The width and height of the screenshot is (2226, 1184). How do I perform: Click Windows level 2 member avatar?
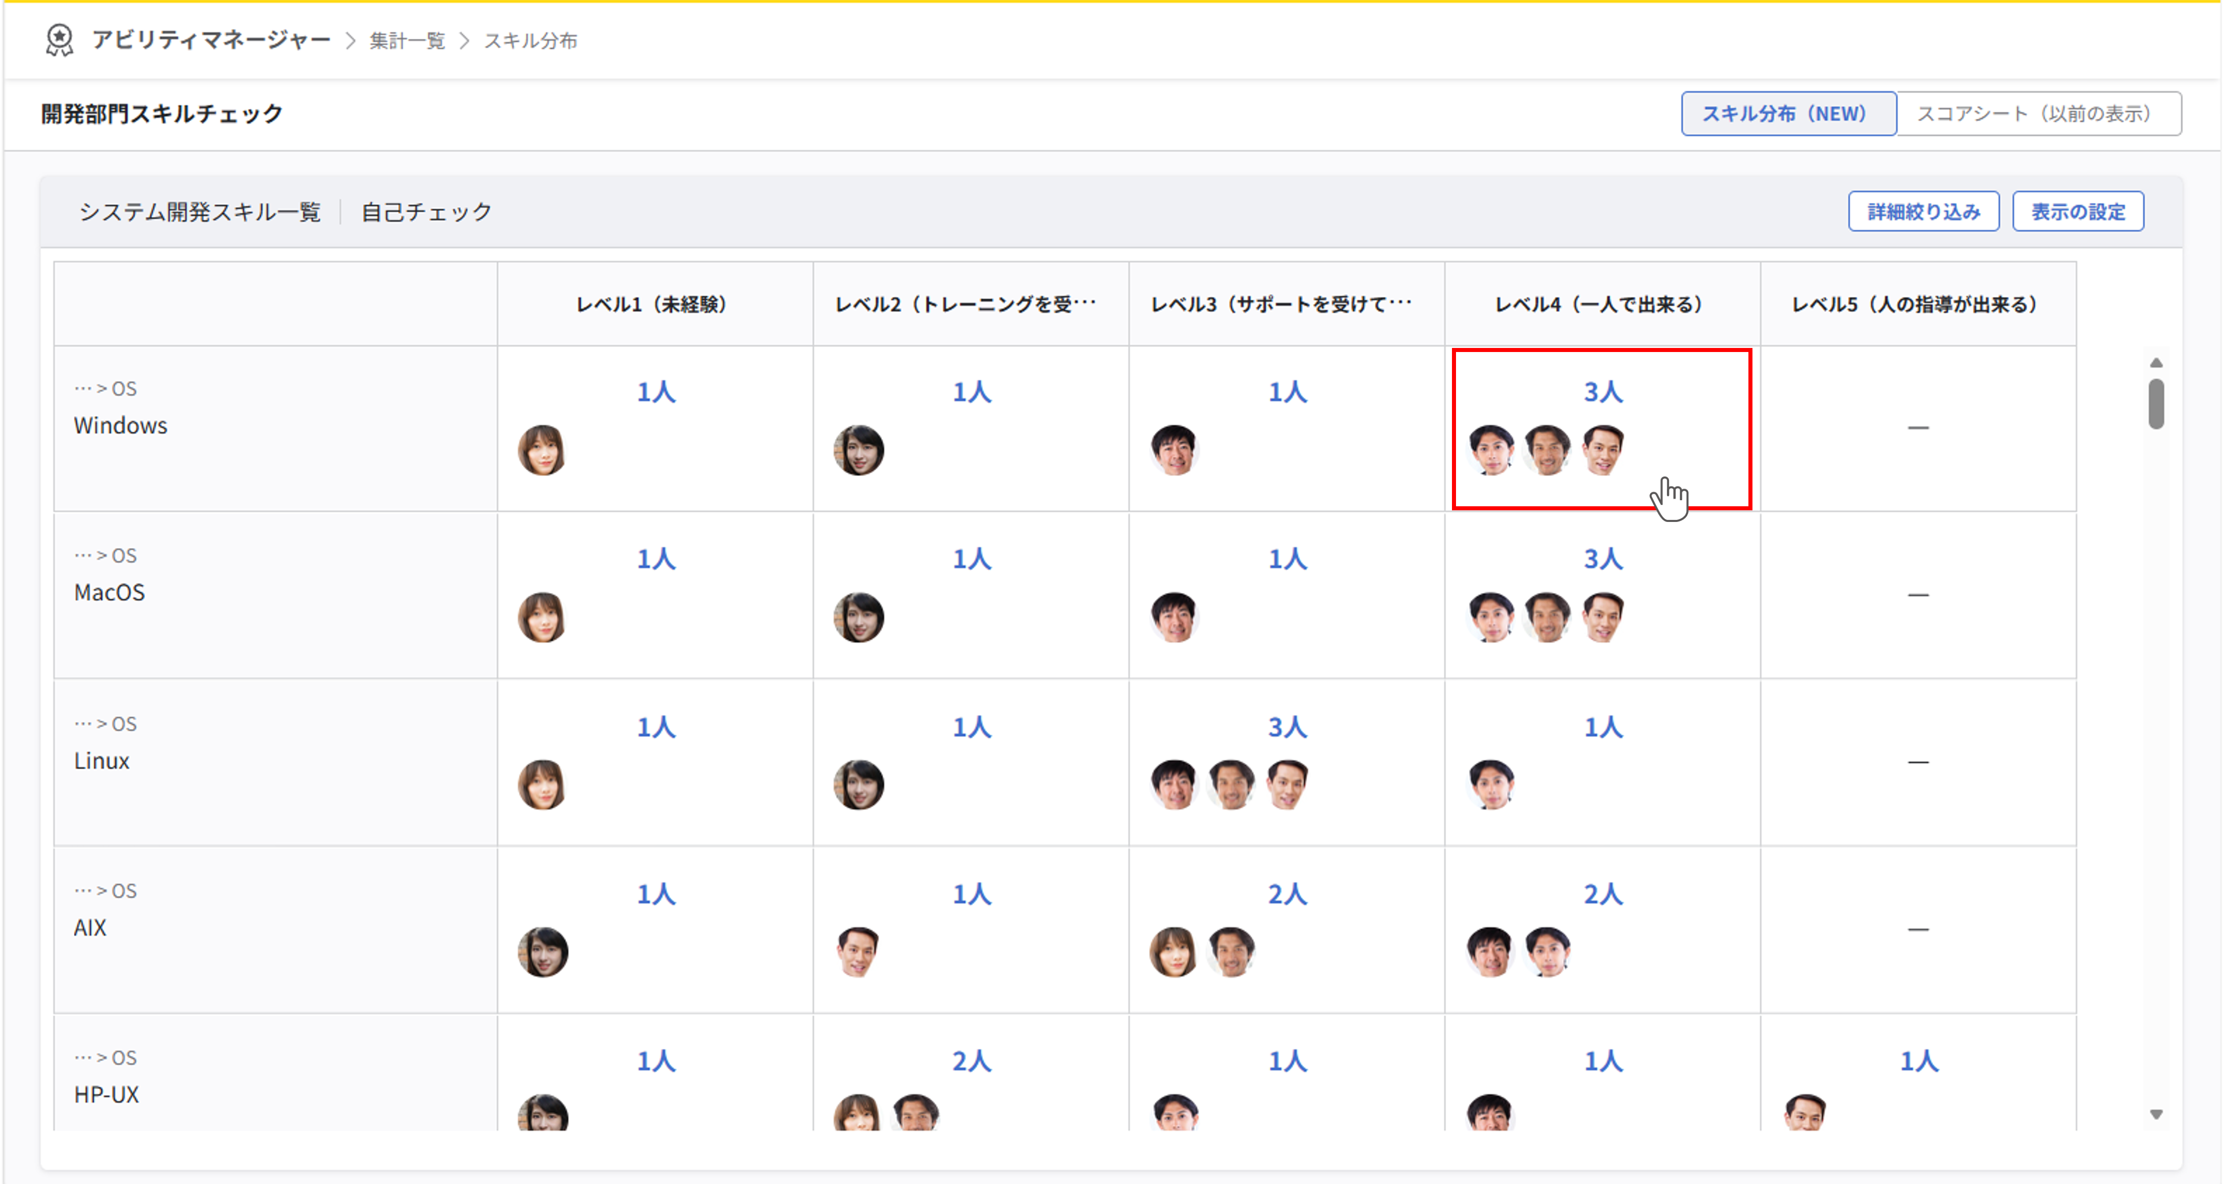(858, 450)
